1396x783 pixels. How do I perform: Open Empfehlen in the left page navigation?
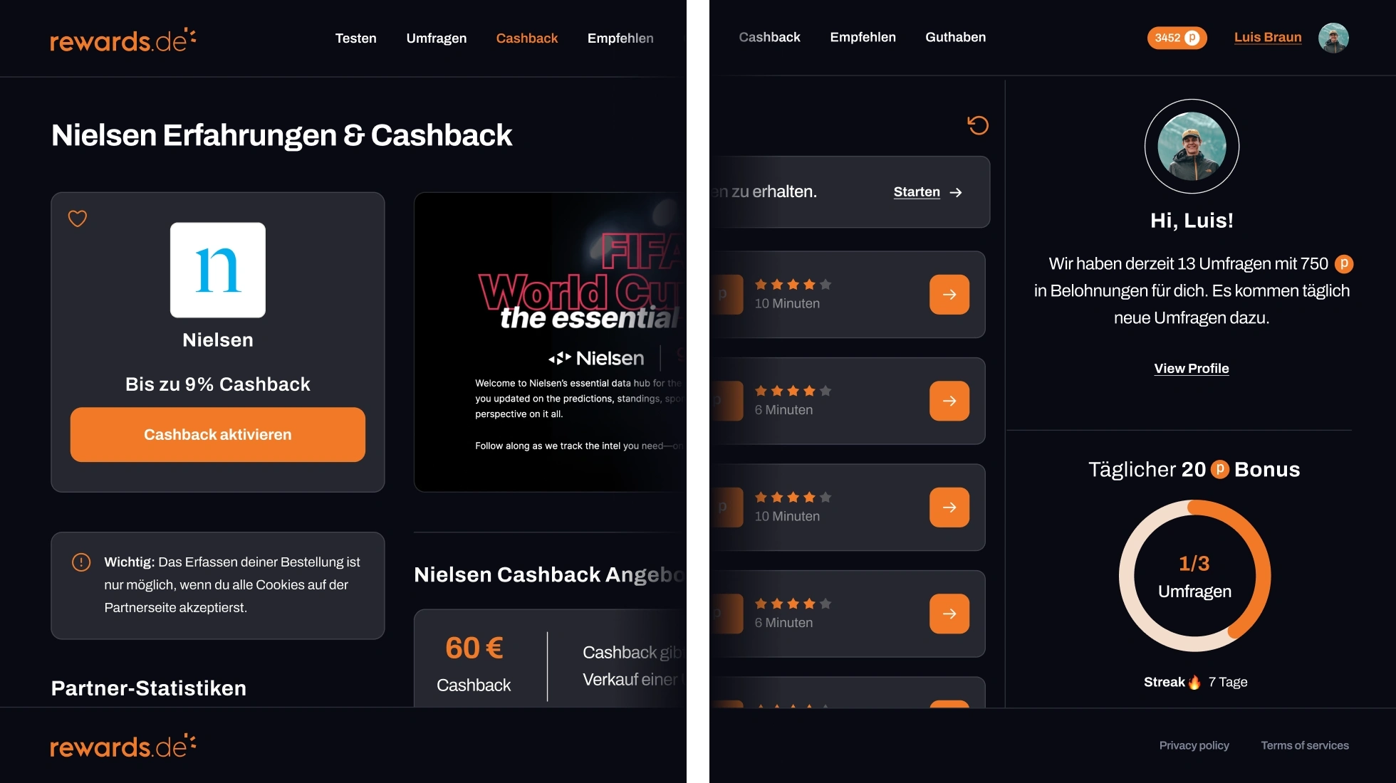tap(620, 38)
